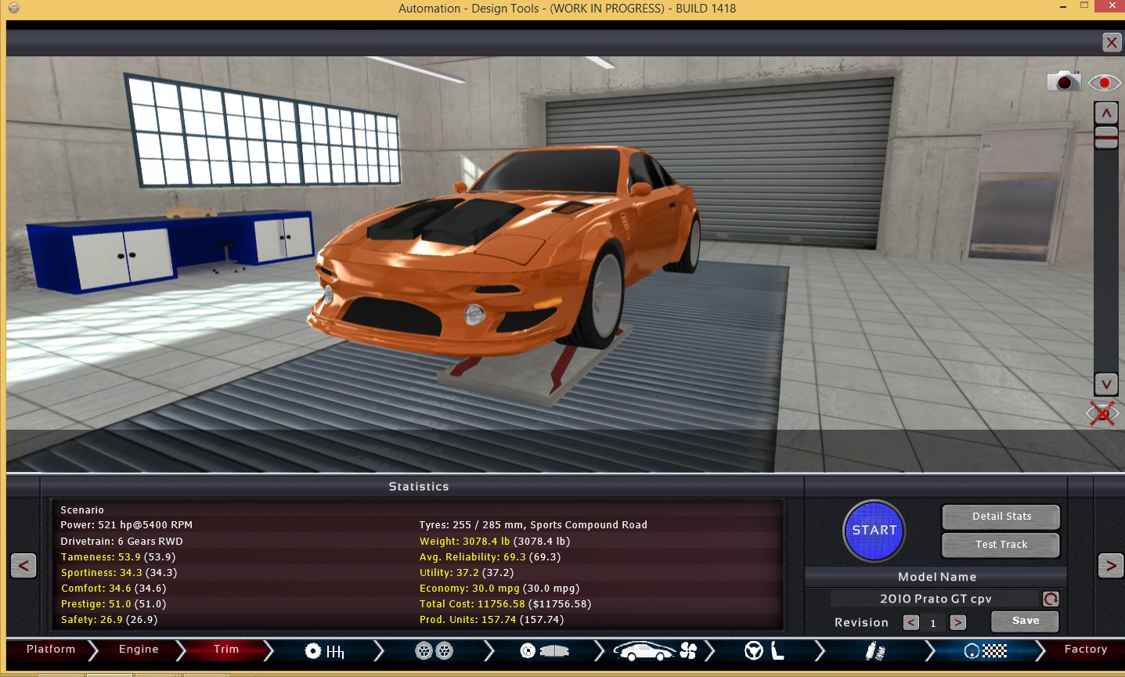Click the camera screenshot icon
This screenshot has width=1125, height=677.
tap(1063, 81)
